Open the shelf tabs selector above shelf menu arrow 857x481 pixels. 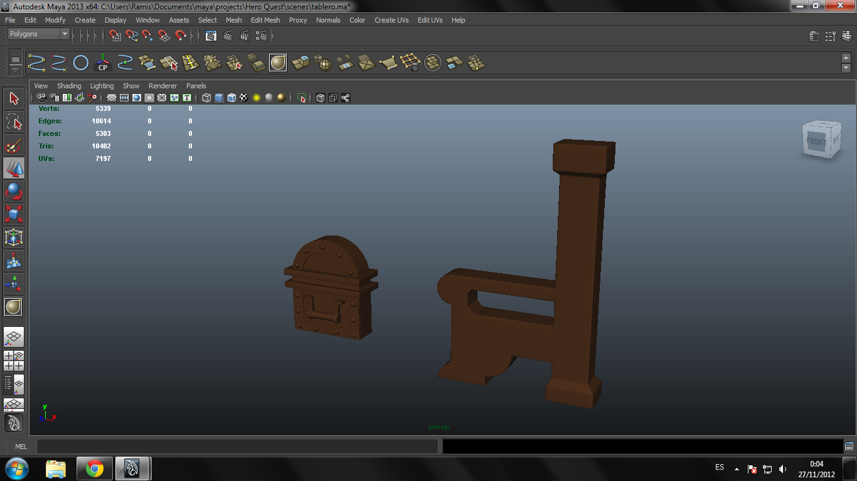[x=16, y=59]
